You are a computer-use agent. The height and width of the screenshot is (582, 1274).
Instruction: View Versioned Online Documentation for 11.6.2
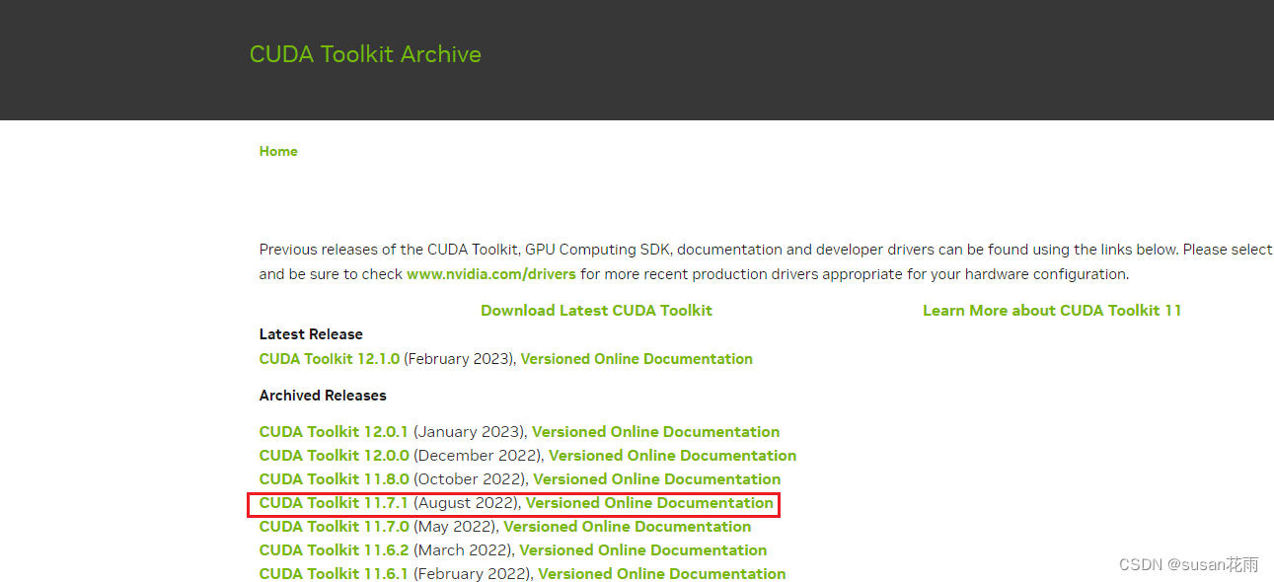click(642, 550)
